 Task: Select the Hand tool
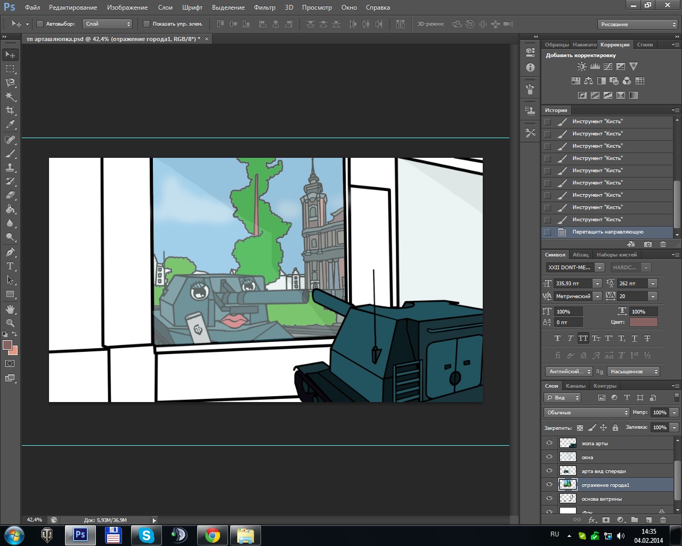(x=10, y=309)
